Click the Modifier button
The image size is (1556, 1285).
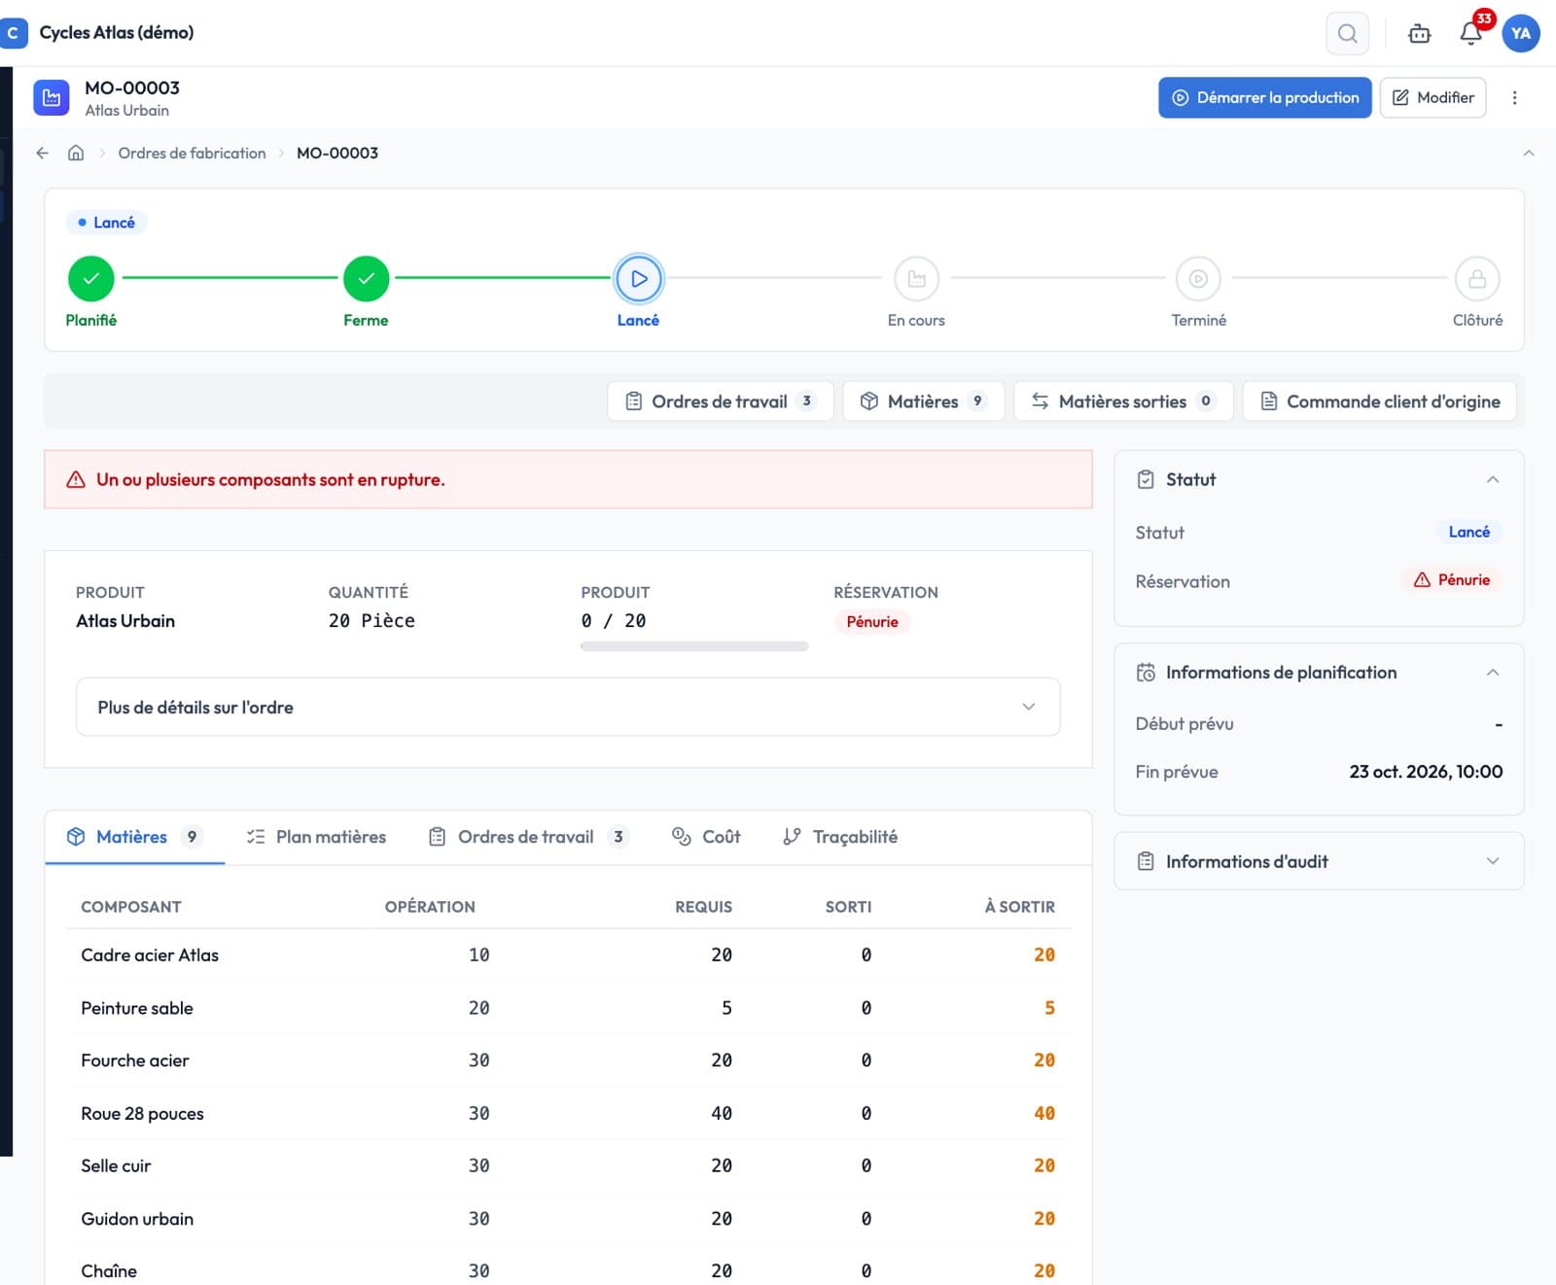1432,98
